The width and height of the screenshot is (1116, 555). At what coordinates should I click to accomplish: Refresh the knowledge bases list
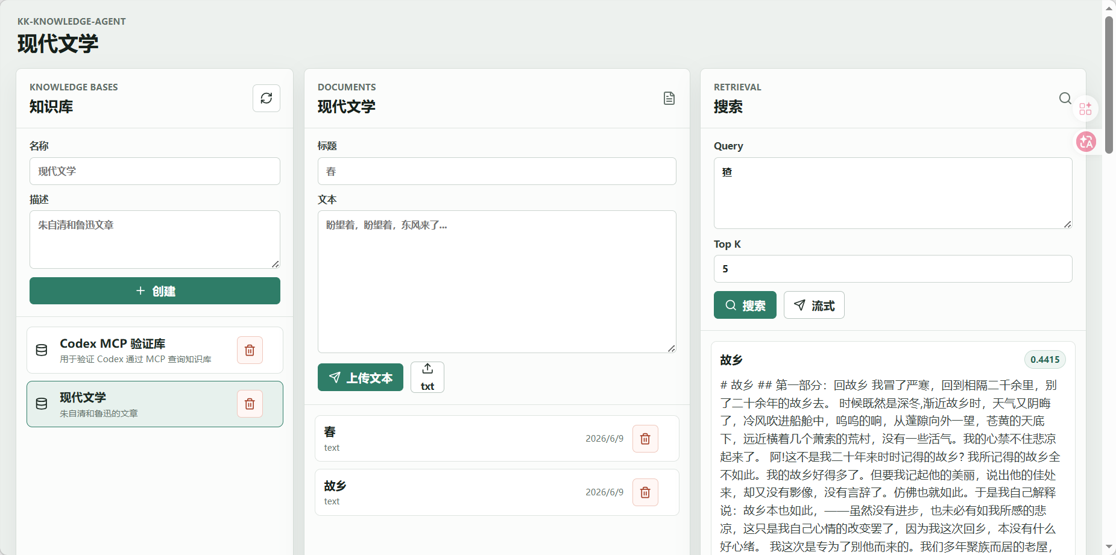tap(266, 98)
